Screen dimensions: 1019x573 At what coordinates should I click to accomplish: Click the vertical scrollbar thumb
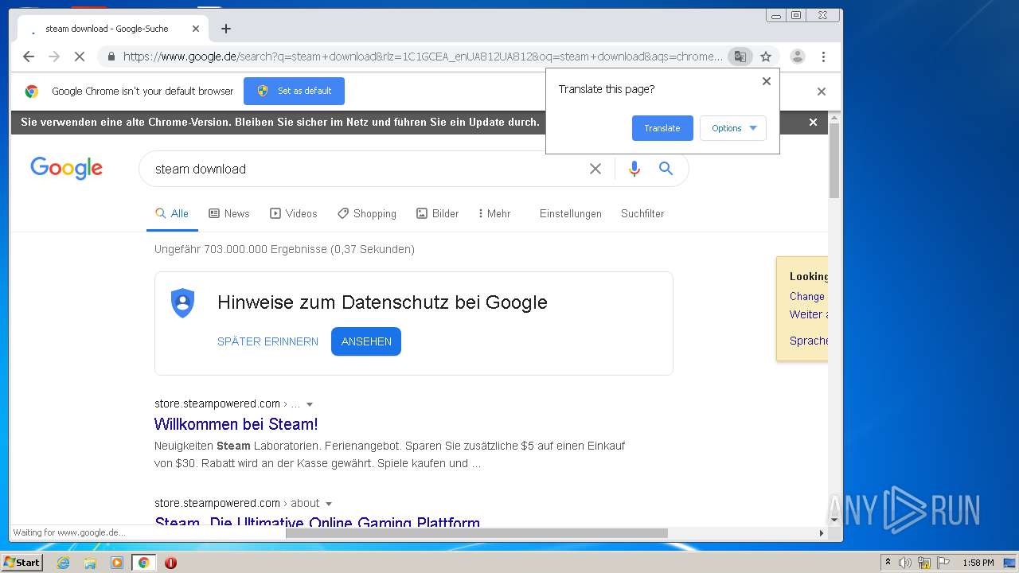tap(834, 161)
